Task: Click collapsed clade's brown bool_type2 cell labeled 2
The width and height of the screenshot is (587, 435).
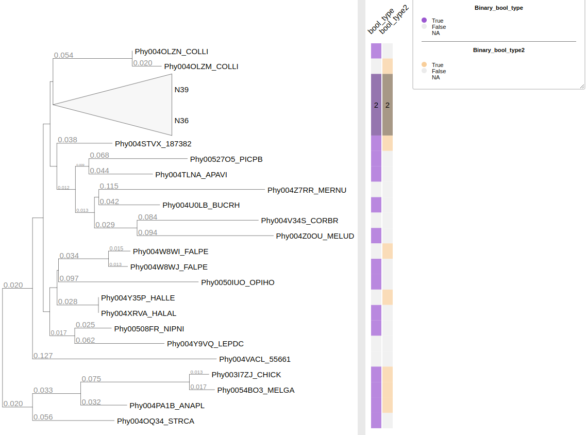Action: click(388, 105)
